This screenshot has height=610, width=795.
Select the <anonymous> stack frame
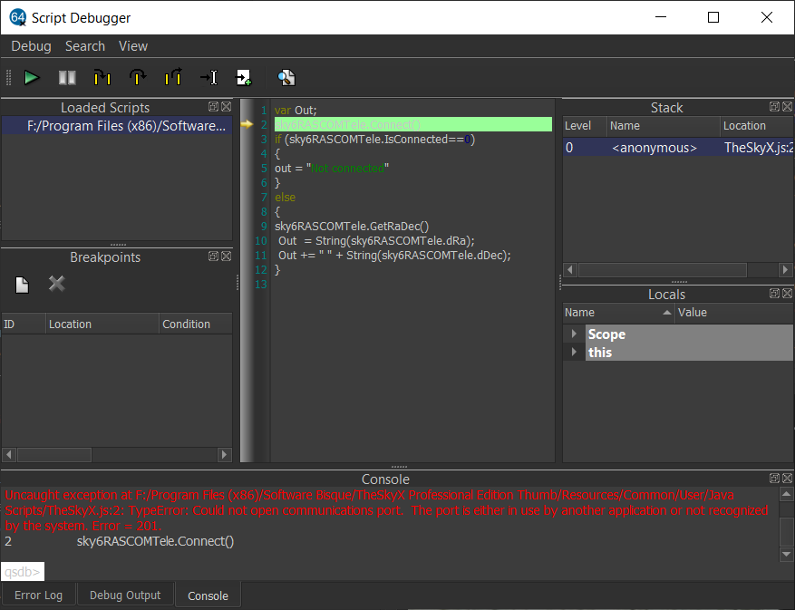tap(654, 148)
